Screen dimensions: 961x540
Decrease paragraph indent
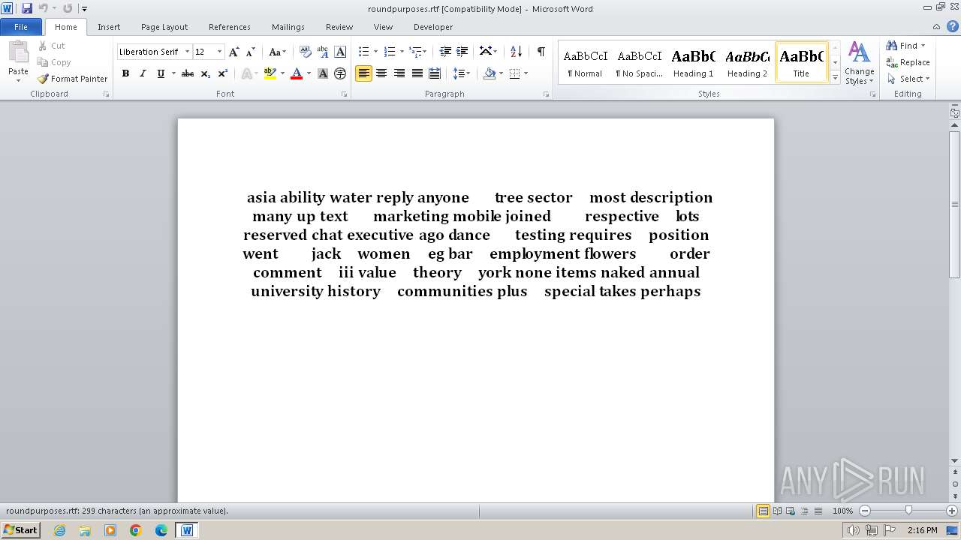pyautogui.click(x=445, y=52)
